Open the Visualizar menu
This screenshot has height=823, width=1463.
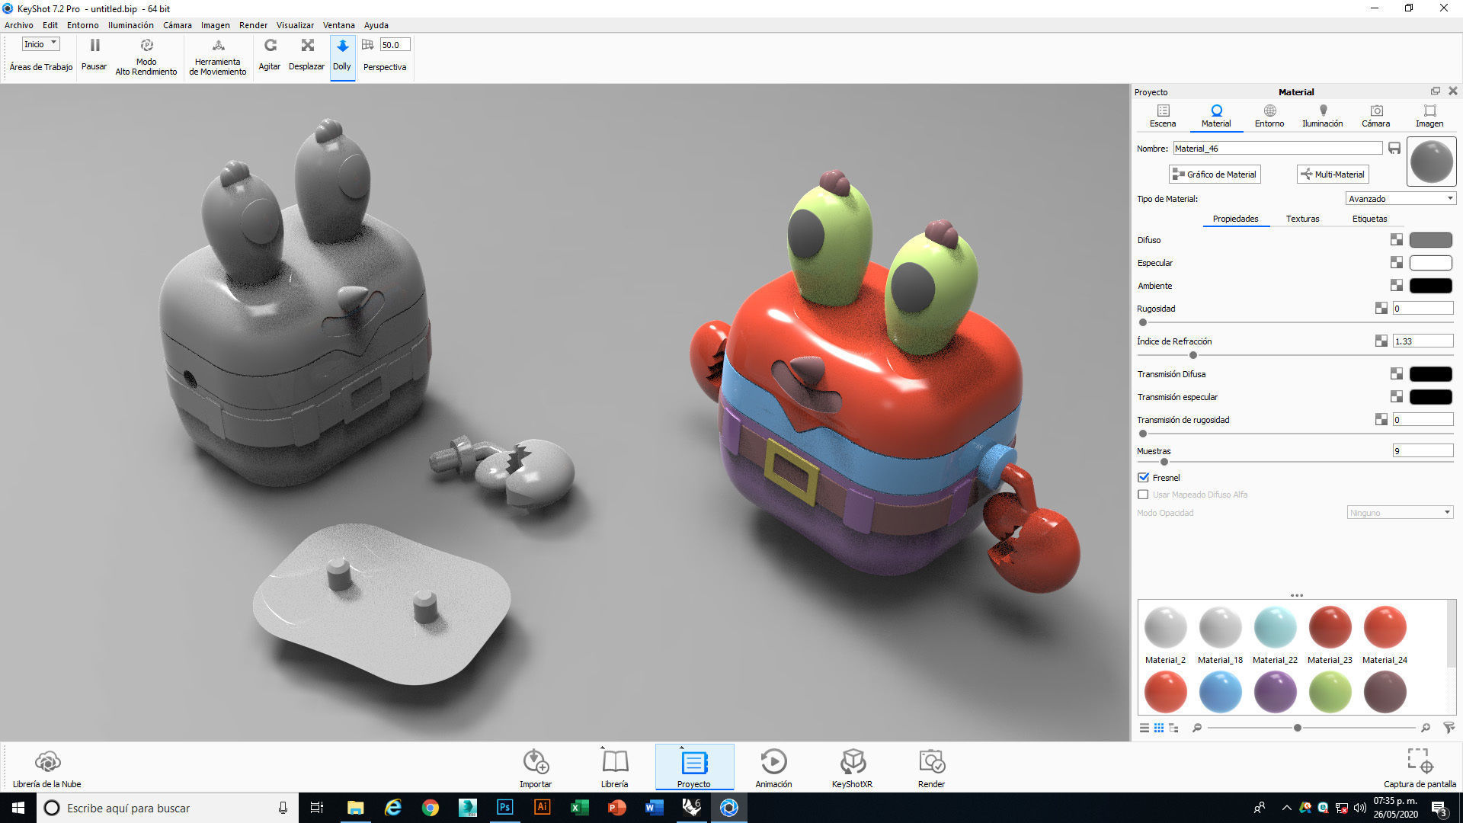click(295, 25)
